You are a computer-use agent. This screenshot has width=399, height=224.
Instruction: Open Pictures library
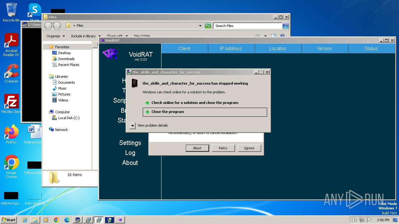(x=64, y=94)
